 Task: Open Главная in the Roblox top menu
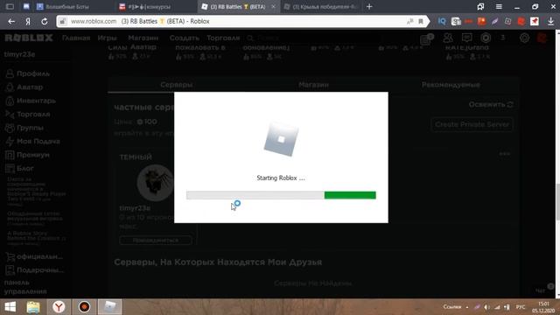tap(76, 38)
